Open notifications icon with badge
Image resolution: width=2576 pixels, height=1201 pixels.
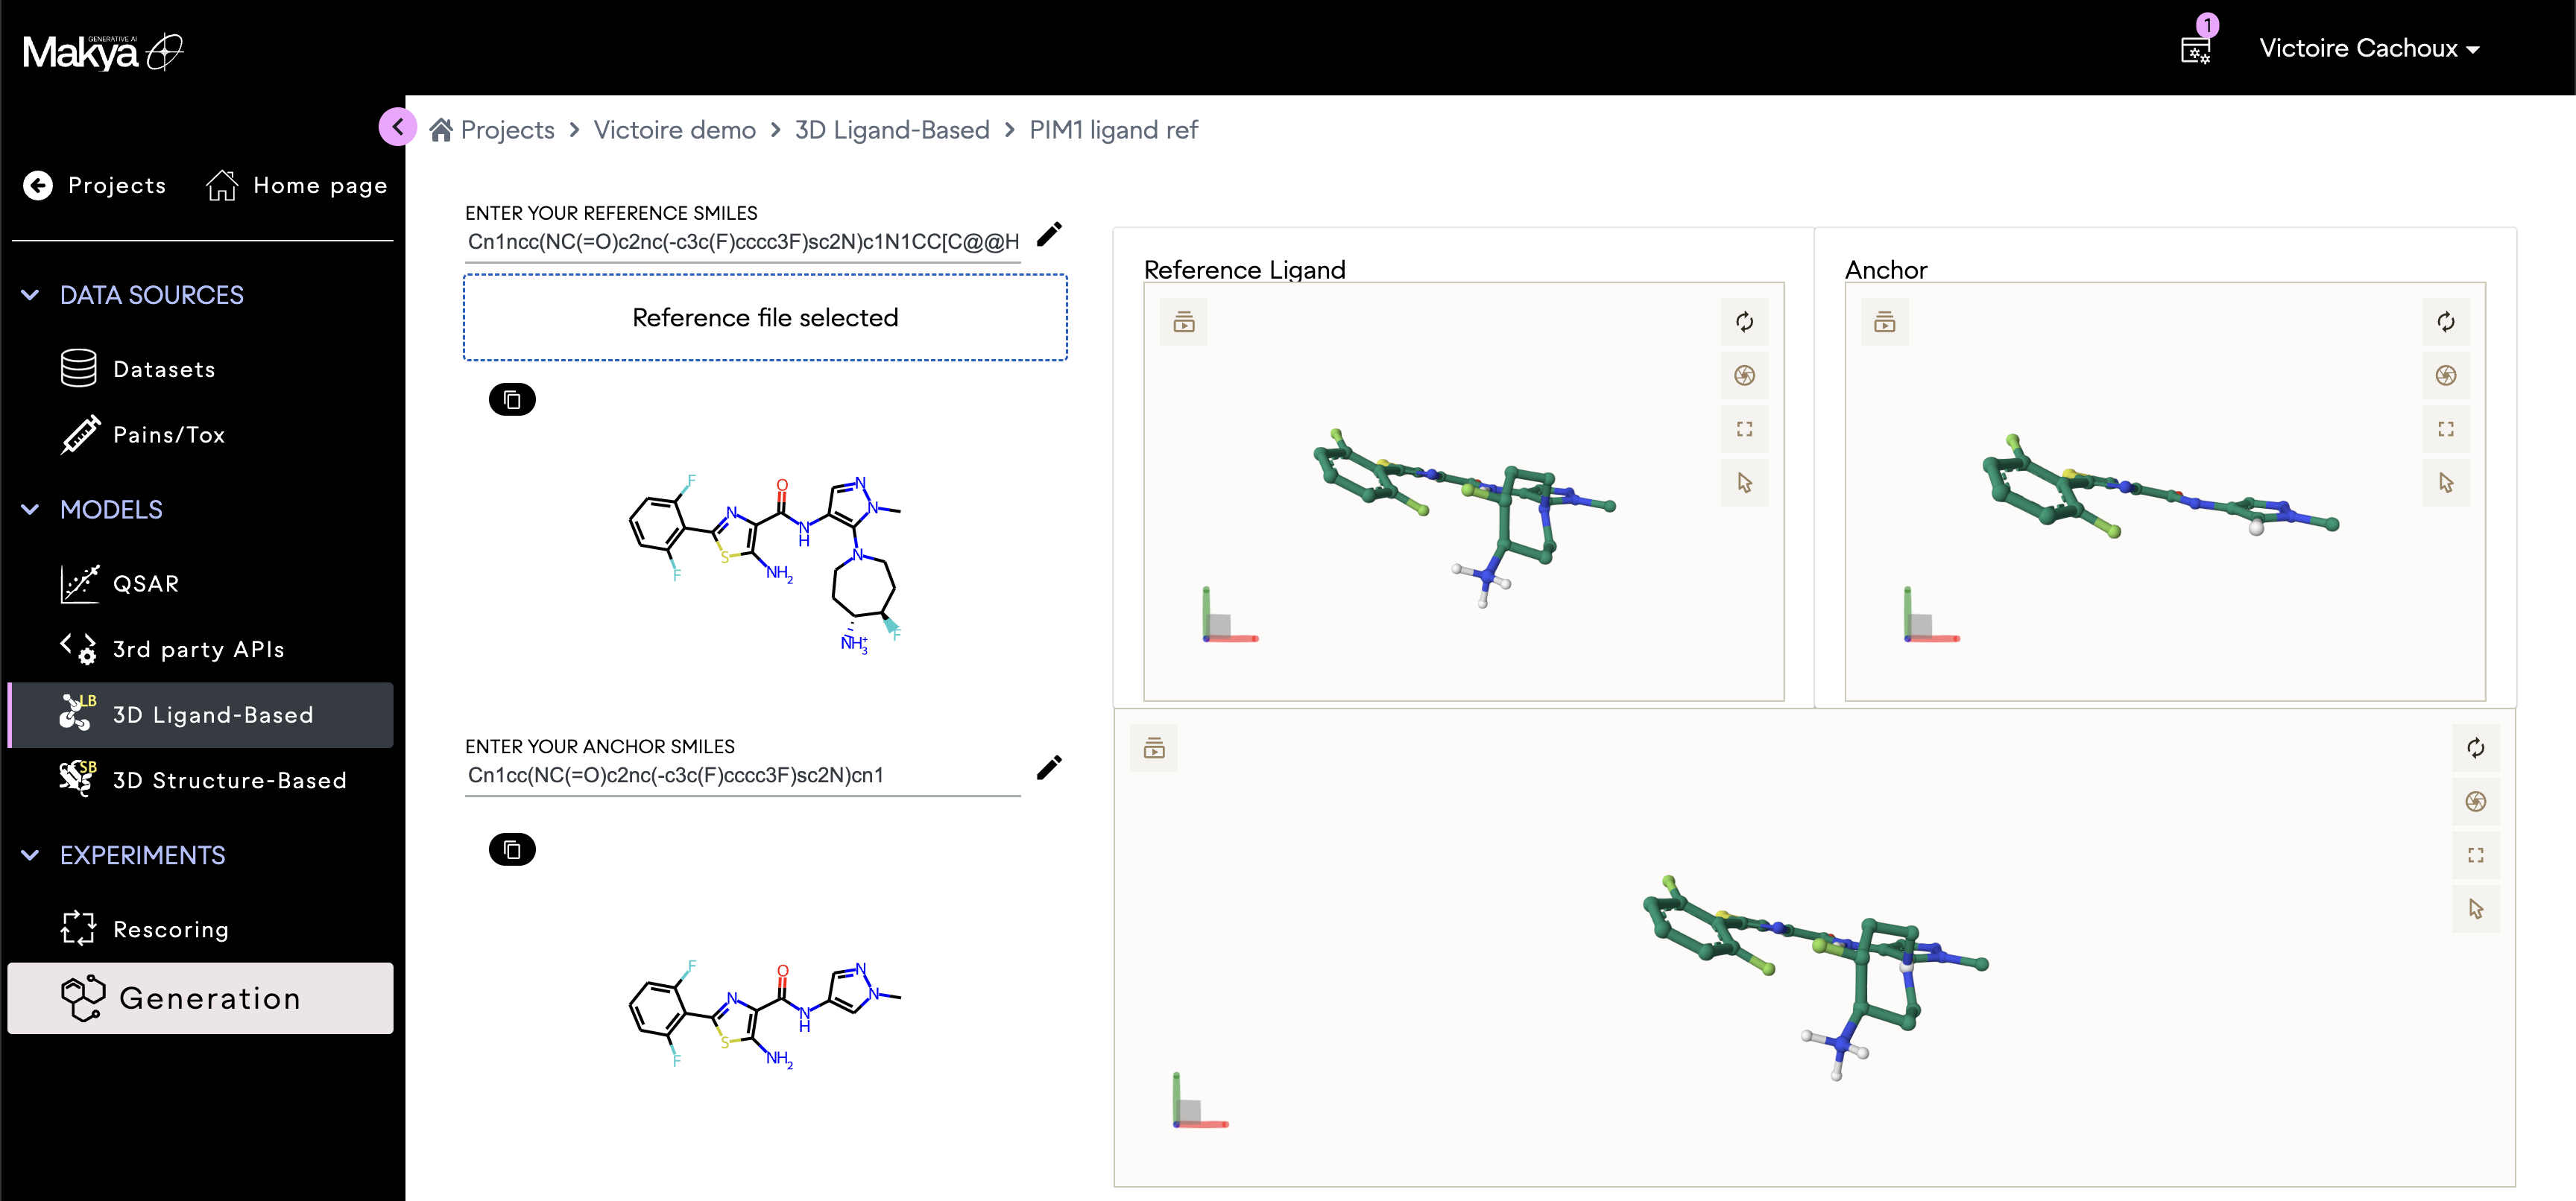coord(2195,48)
